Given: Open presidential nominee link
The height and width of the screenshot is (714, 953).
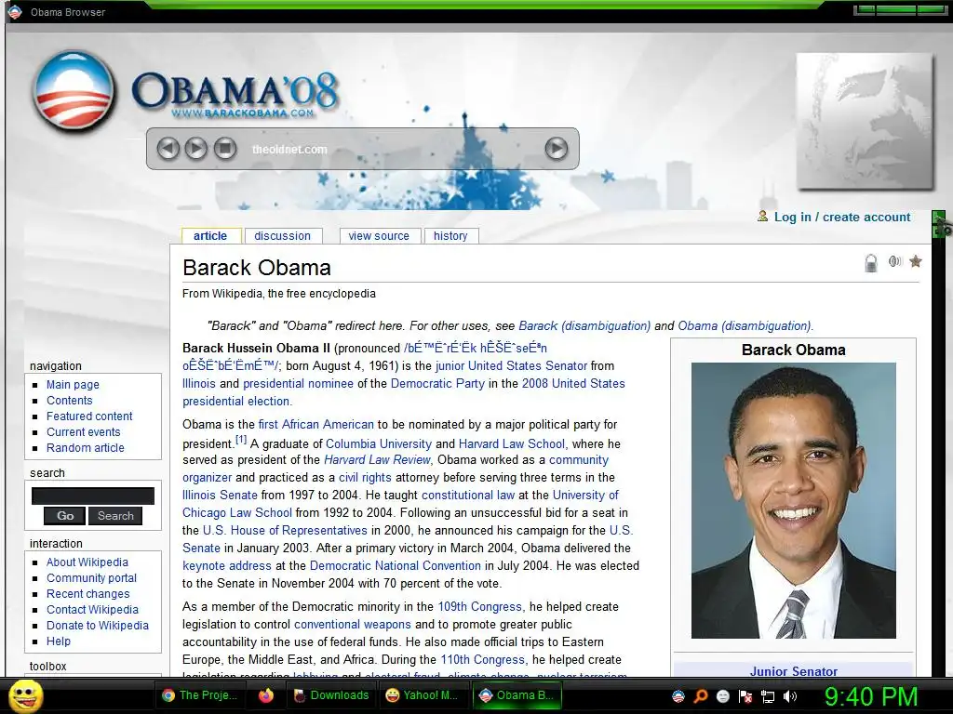Looking at the screenshot, I should point(298,384).
